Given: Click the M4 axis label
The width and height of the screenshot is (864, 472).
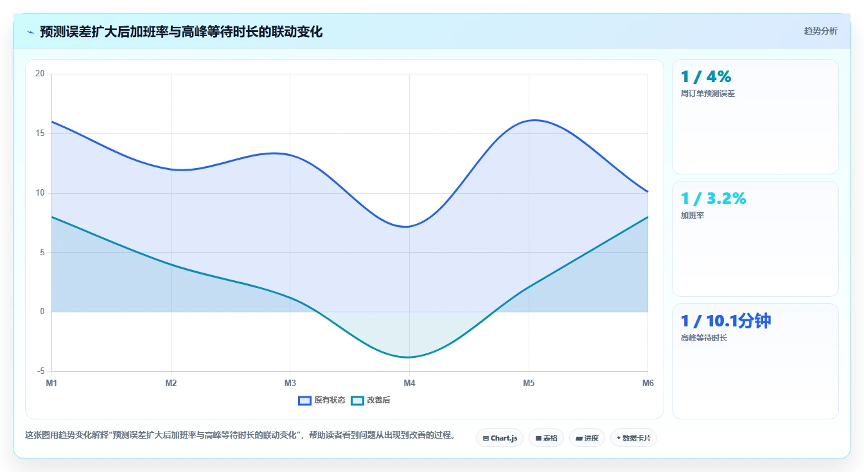Looking at the screenshot, I should pyautogui.click(x=409, y=383).
